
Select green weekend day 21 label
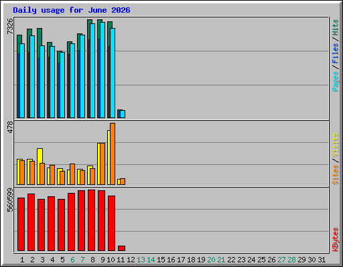pos(221,260)
